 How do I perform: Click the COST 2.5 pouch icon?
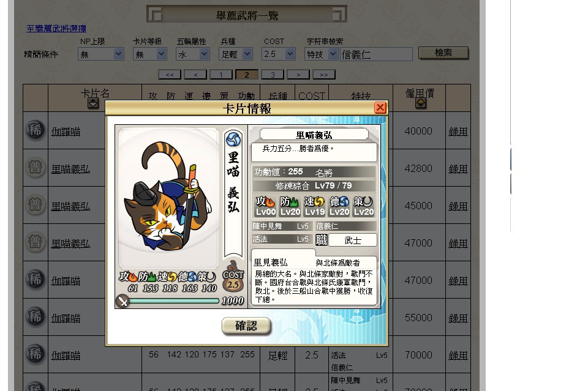coord(233,277)
